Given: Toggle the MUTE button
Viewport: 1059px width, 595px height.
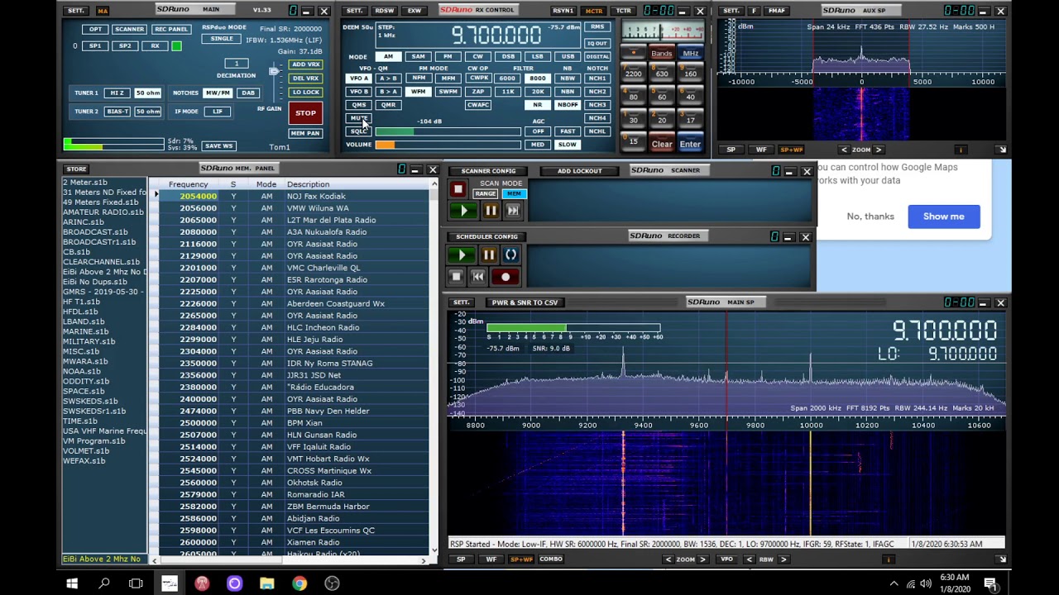Looking at the screenshot, I should tap(358, 118).
